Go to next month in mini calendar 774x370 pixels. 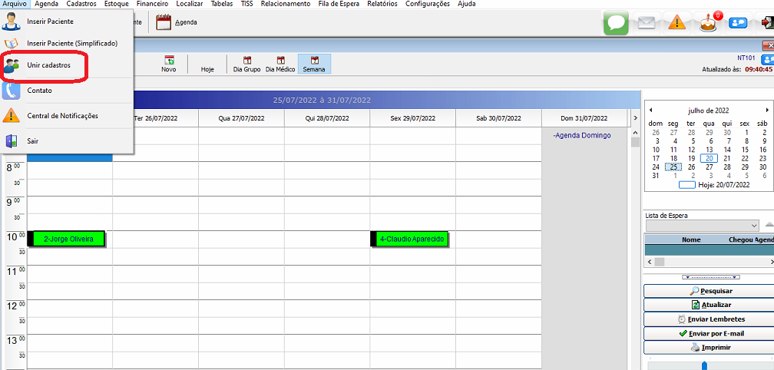coord(766,111)
